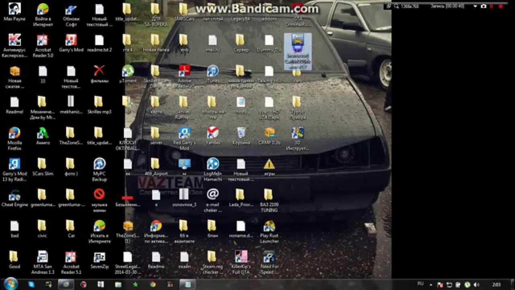Open the Войти в Интернет shortcut
Viewport: 515px width, 290px height.
[43, 15]
